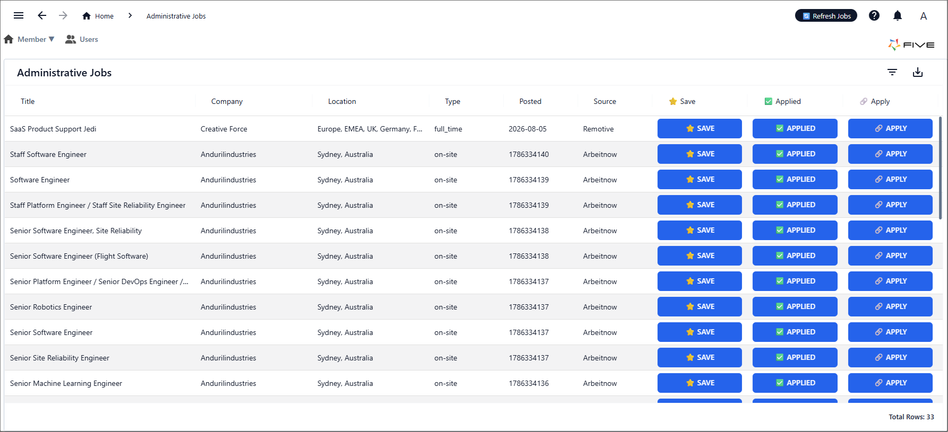Click the Five logo

pos(911,45)
